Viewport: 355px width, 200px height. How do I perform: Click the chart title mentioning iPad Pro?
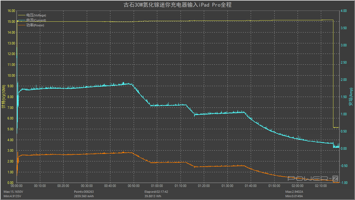[x=177, y=5]
